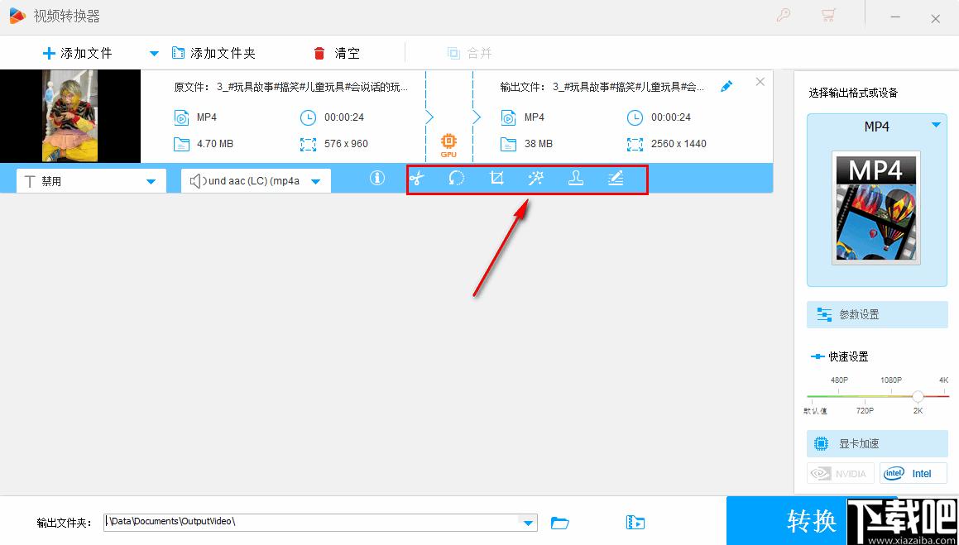The image size is (959, 545).
Task: Click the output size 38 MB
Action: [x=538, y=144]
